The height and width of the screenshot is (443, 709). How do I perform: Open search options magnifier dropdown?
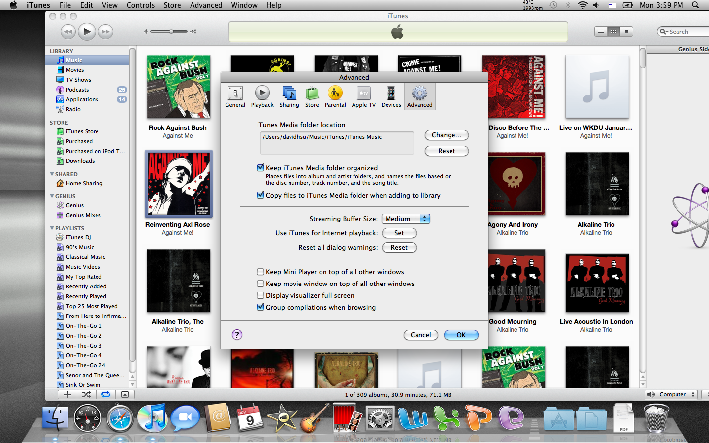click(664, 32)
